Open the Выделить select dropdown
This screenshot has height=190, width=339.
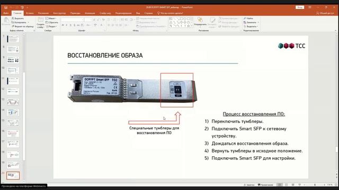(x=251, y=26)
